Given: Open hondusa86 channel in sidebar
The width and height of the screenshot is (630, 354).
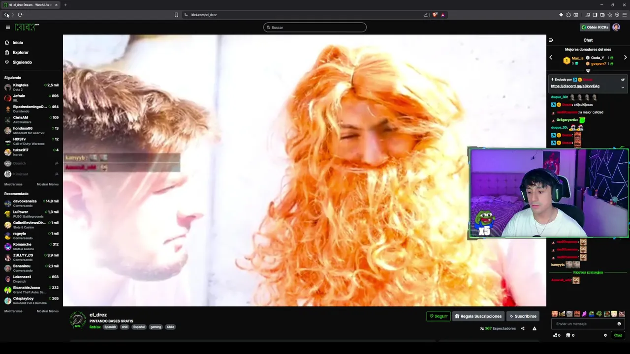Looking at the screenshot, I should pos(31,130).
